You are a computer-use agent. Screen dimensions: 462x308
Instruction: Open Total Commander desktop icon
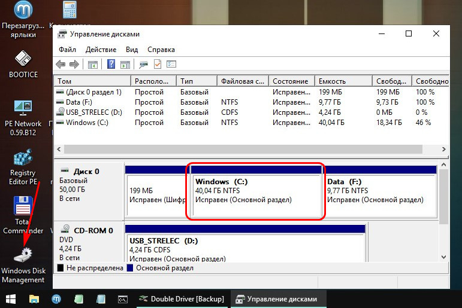23,215
